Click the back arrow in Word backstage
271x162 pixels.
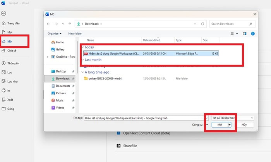coord(3,13)
